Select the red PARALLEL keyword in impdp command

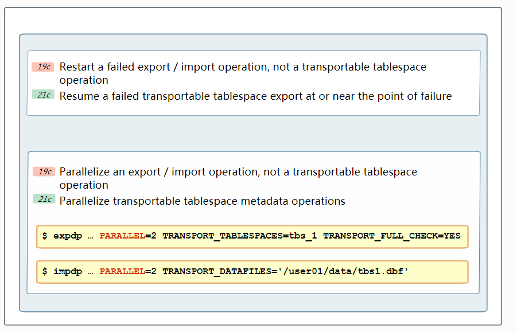tap(122, 271)
